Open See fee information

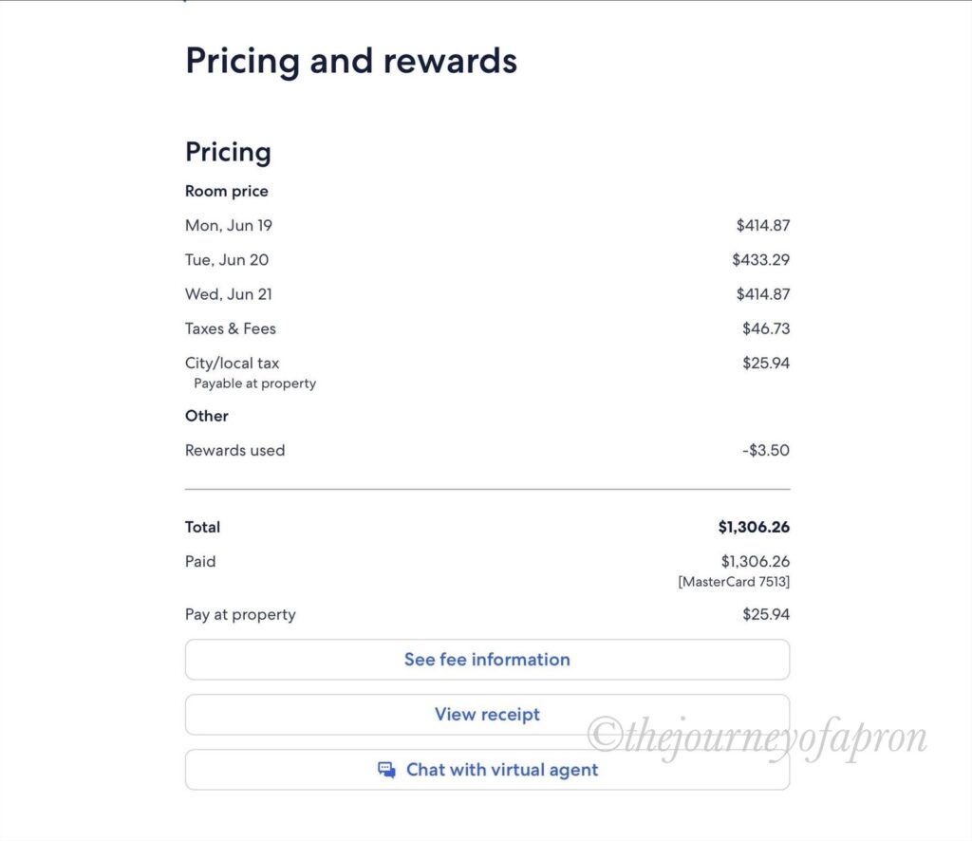(487, 660)
